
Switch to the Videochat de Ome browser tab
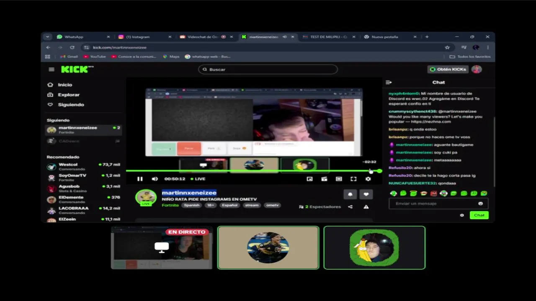tap(206, 37)
